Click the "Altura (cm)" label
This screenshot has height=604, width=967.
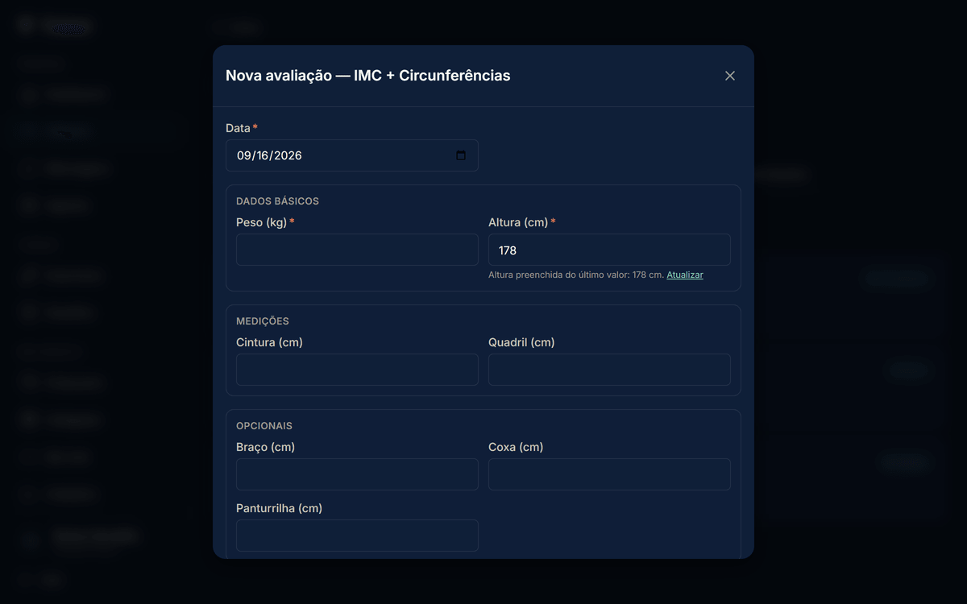tap(518, 222)
